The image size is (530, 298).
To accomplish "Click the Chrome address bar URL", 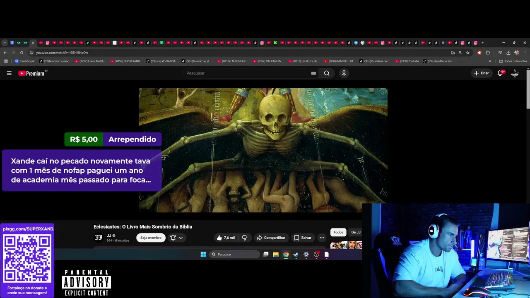I will [62, 53].
